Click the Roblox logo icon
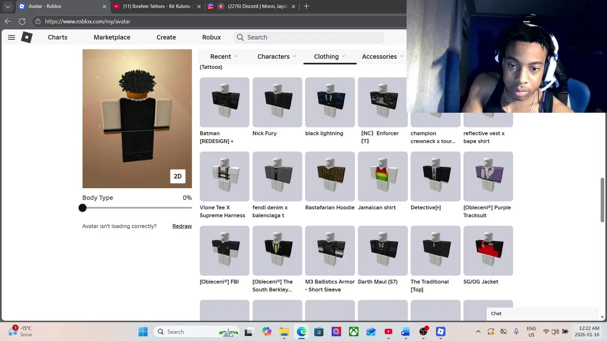Viewport: 607px width, 341px height. [x=27, y=37]
